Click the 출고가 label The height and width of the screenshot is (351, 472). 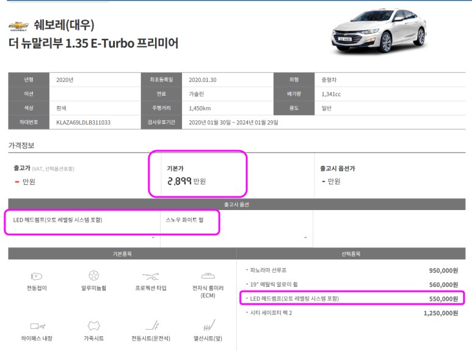[x=21, y=168]
